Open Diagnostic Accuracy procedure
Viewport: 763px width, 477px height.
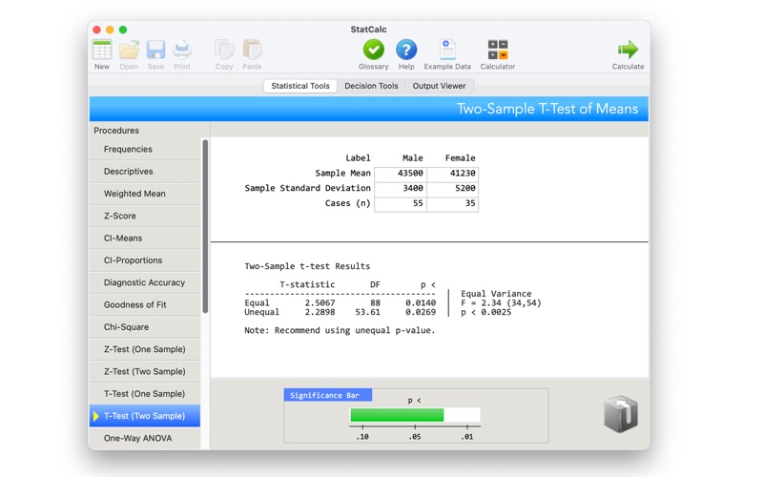[145, 282]
